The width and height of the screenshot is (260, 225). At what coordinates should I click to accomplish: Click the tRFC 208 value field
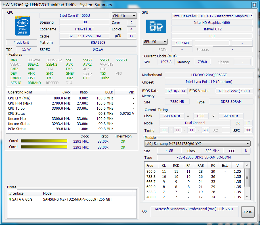(x=248, y=130)
